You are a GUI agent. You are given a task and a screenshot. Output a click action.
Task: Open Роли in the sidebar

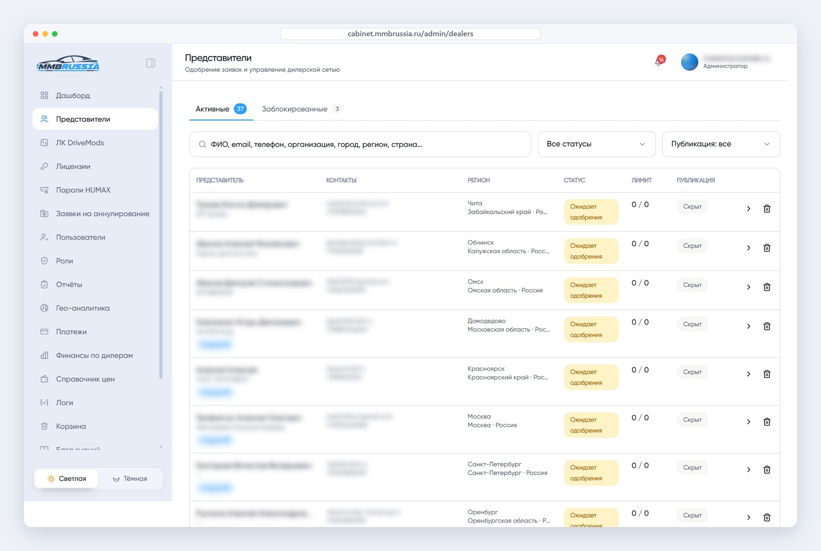[95, 261]
